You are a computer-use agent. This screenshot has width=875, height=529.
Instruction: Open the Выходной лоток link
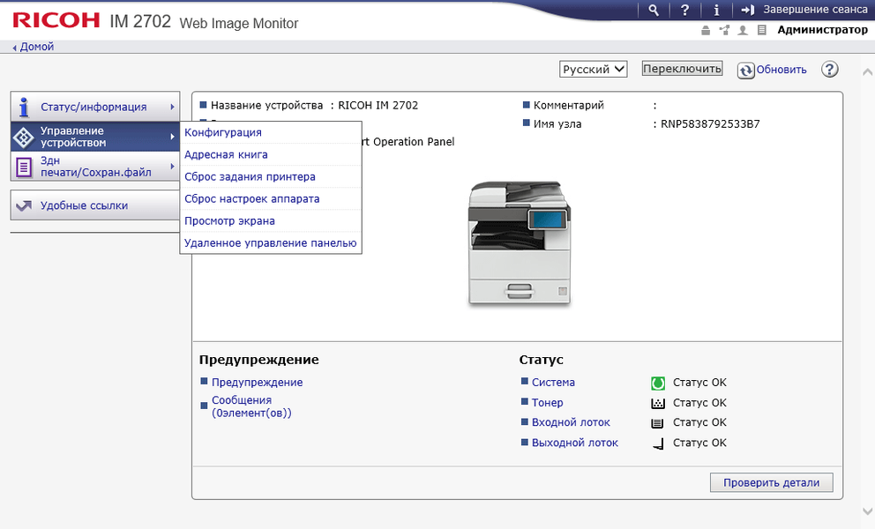click(575, 443)
